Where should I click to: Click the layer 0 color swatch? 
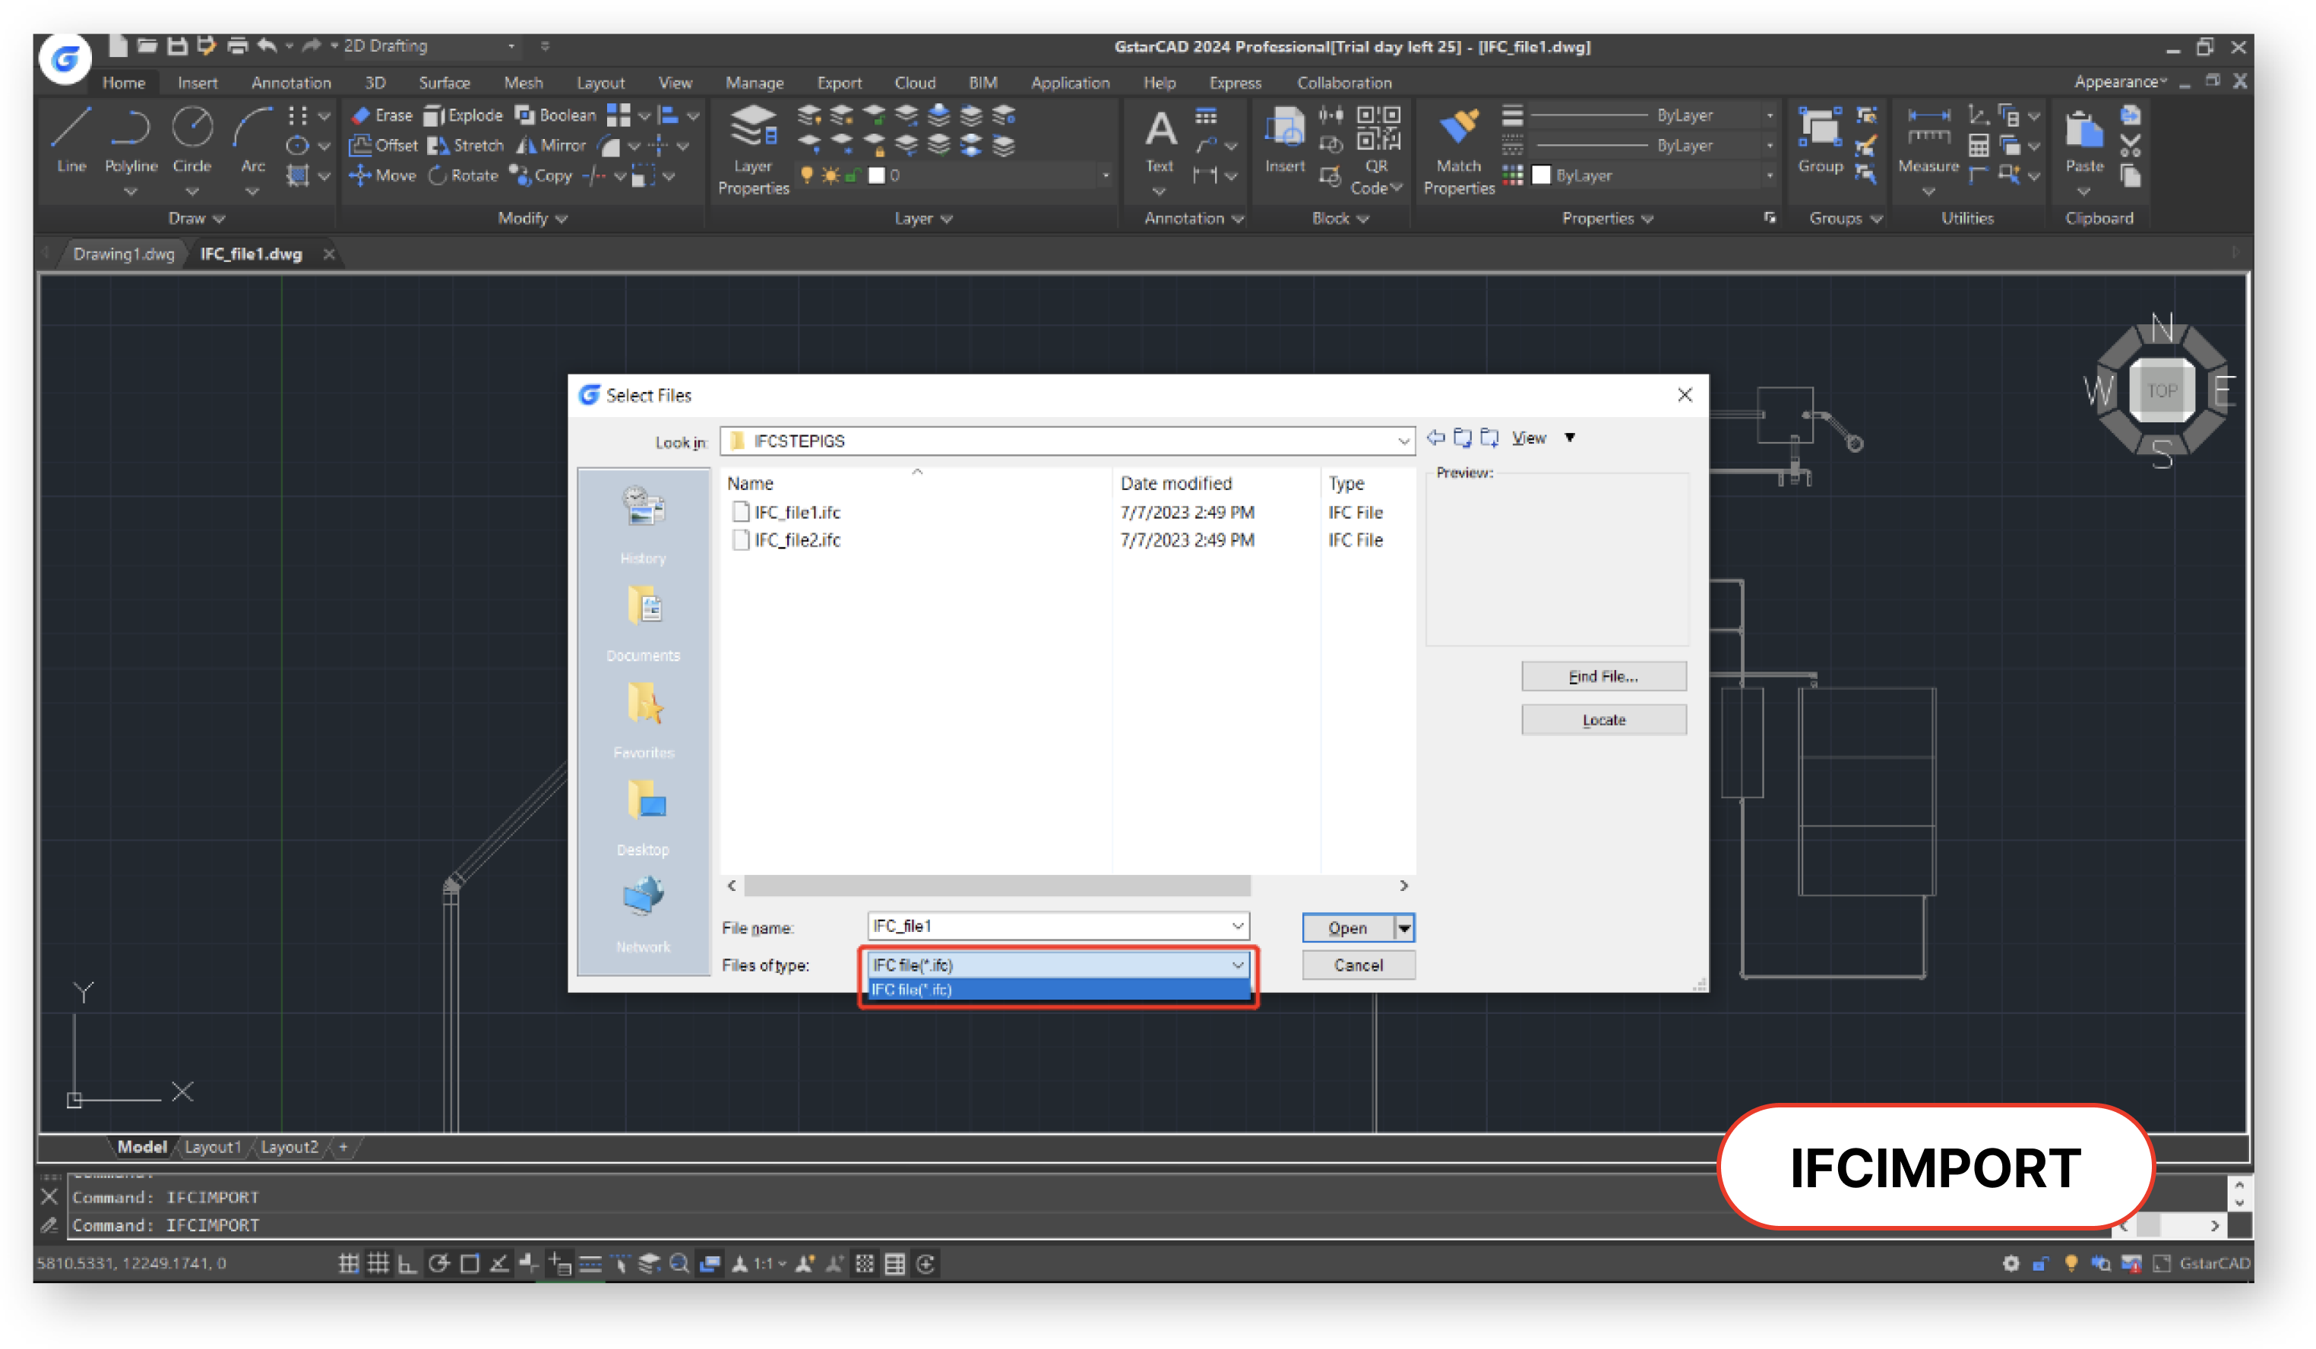click(877, 175)
